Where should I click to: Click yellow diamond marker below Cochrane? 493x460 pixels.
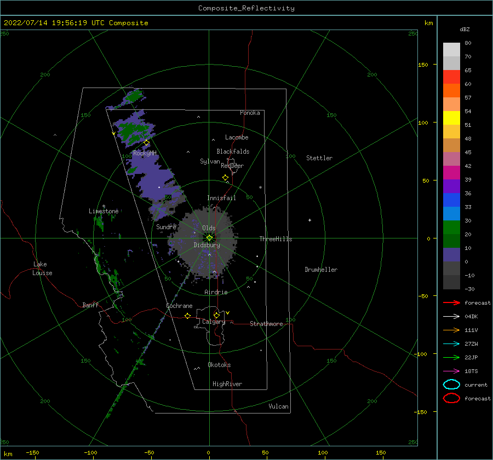(x=187, y=316)
